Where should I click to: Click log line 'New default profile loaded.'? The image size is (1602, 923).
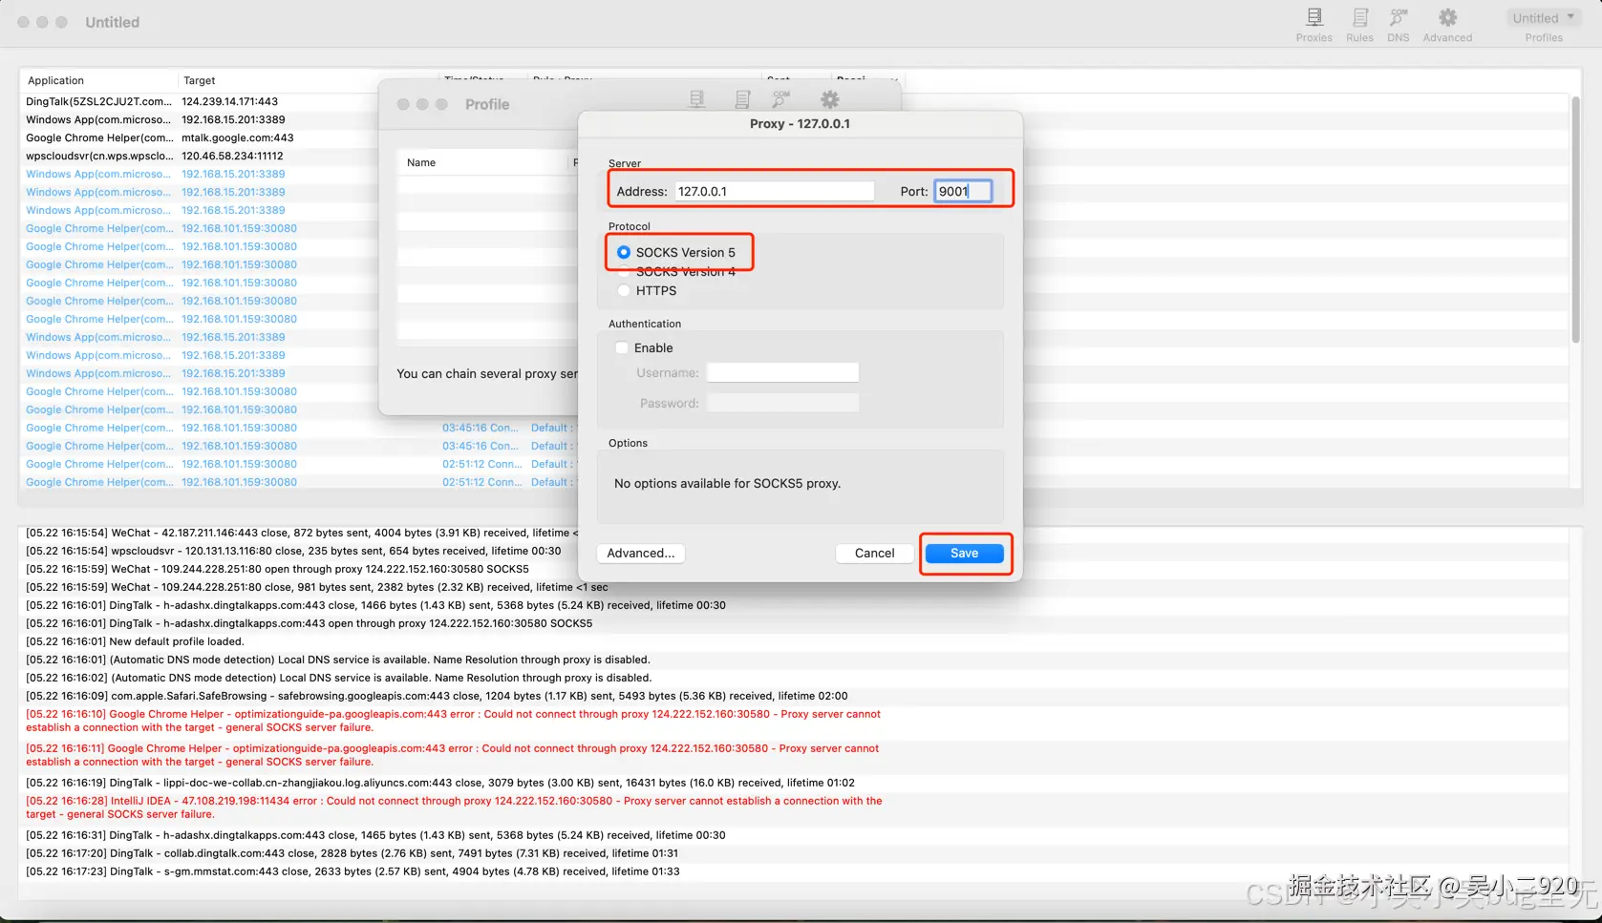click(135, 641)
